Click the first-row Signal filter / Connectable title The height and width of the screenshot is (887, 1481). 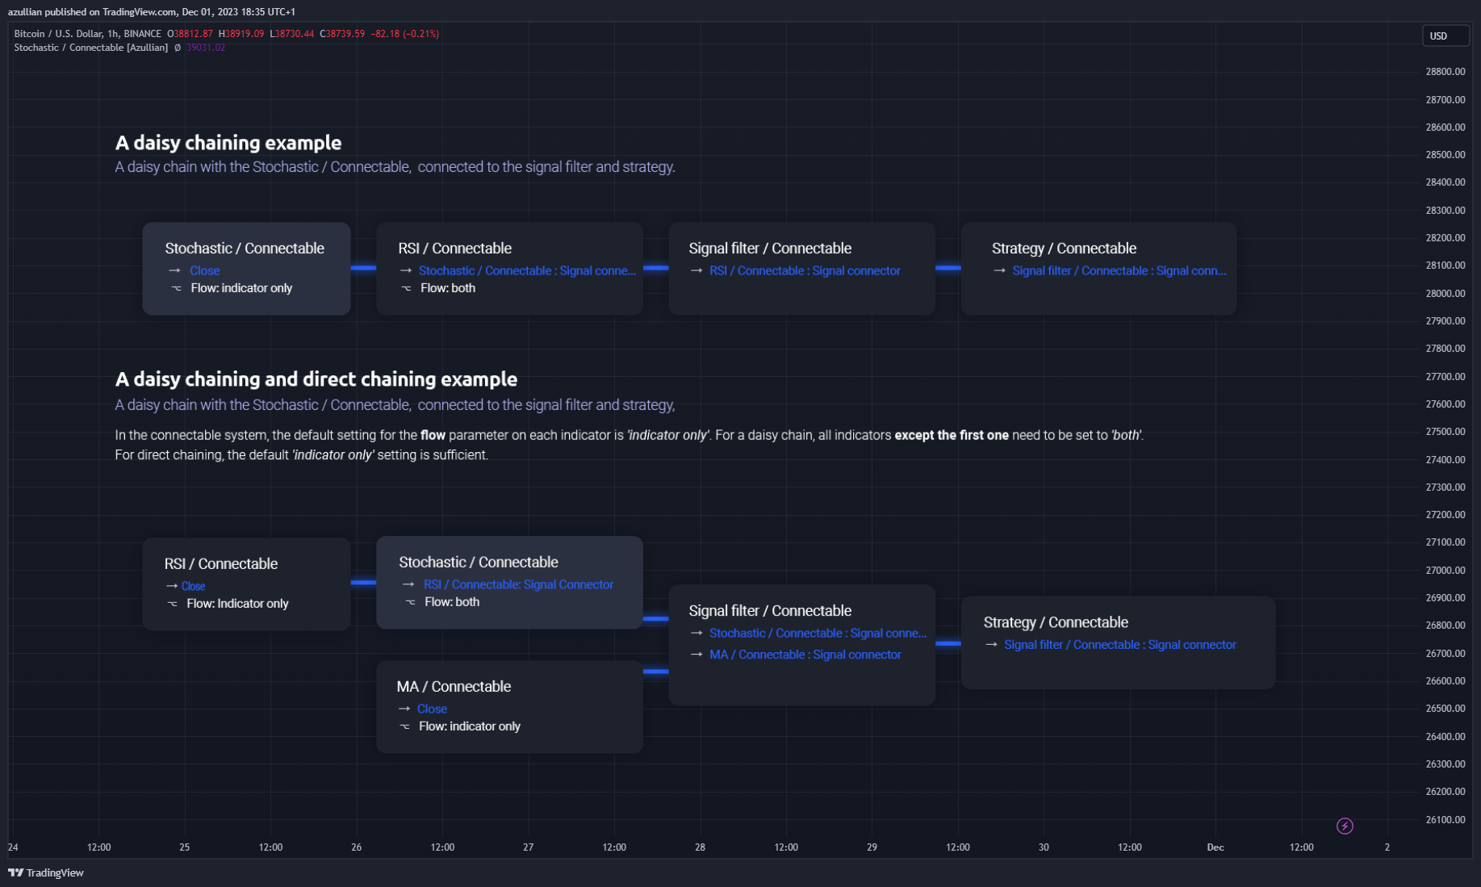770,249
